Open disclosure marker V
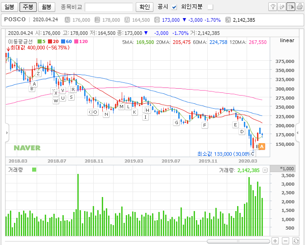The image size is (305, 245). click(62, 90)
